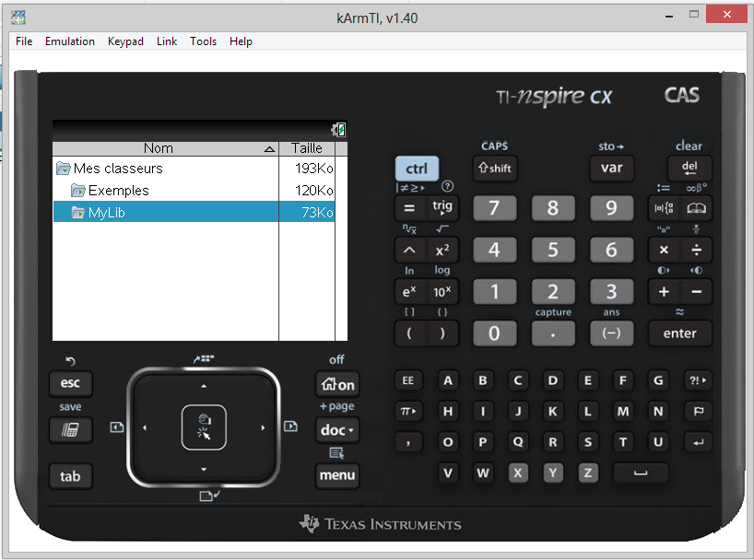Click the decimal point key
Image resolution: width=754 pixels, height=560 pixels.
pyautogui.click(x=553, y=333)
